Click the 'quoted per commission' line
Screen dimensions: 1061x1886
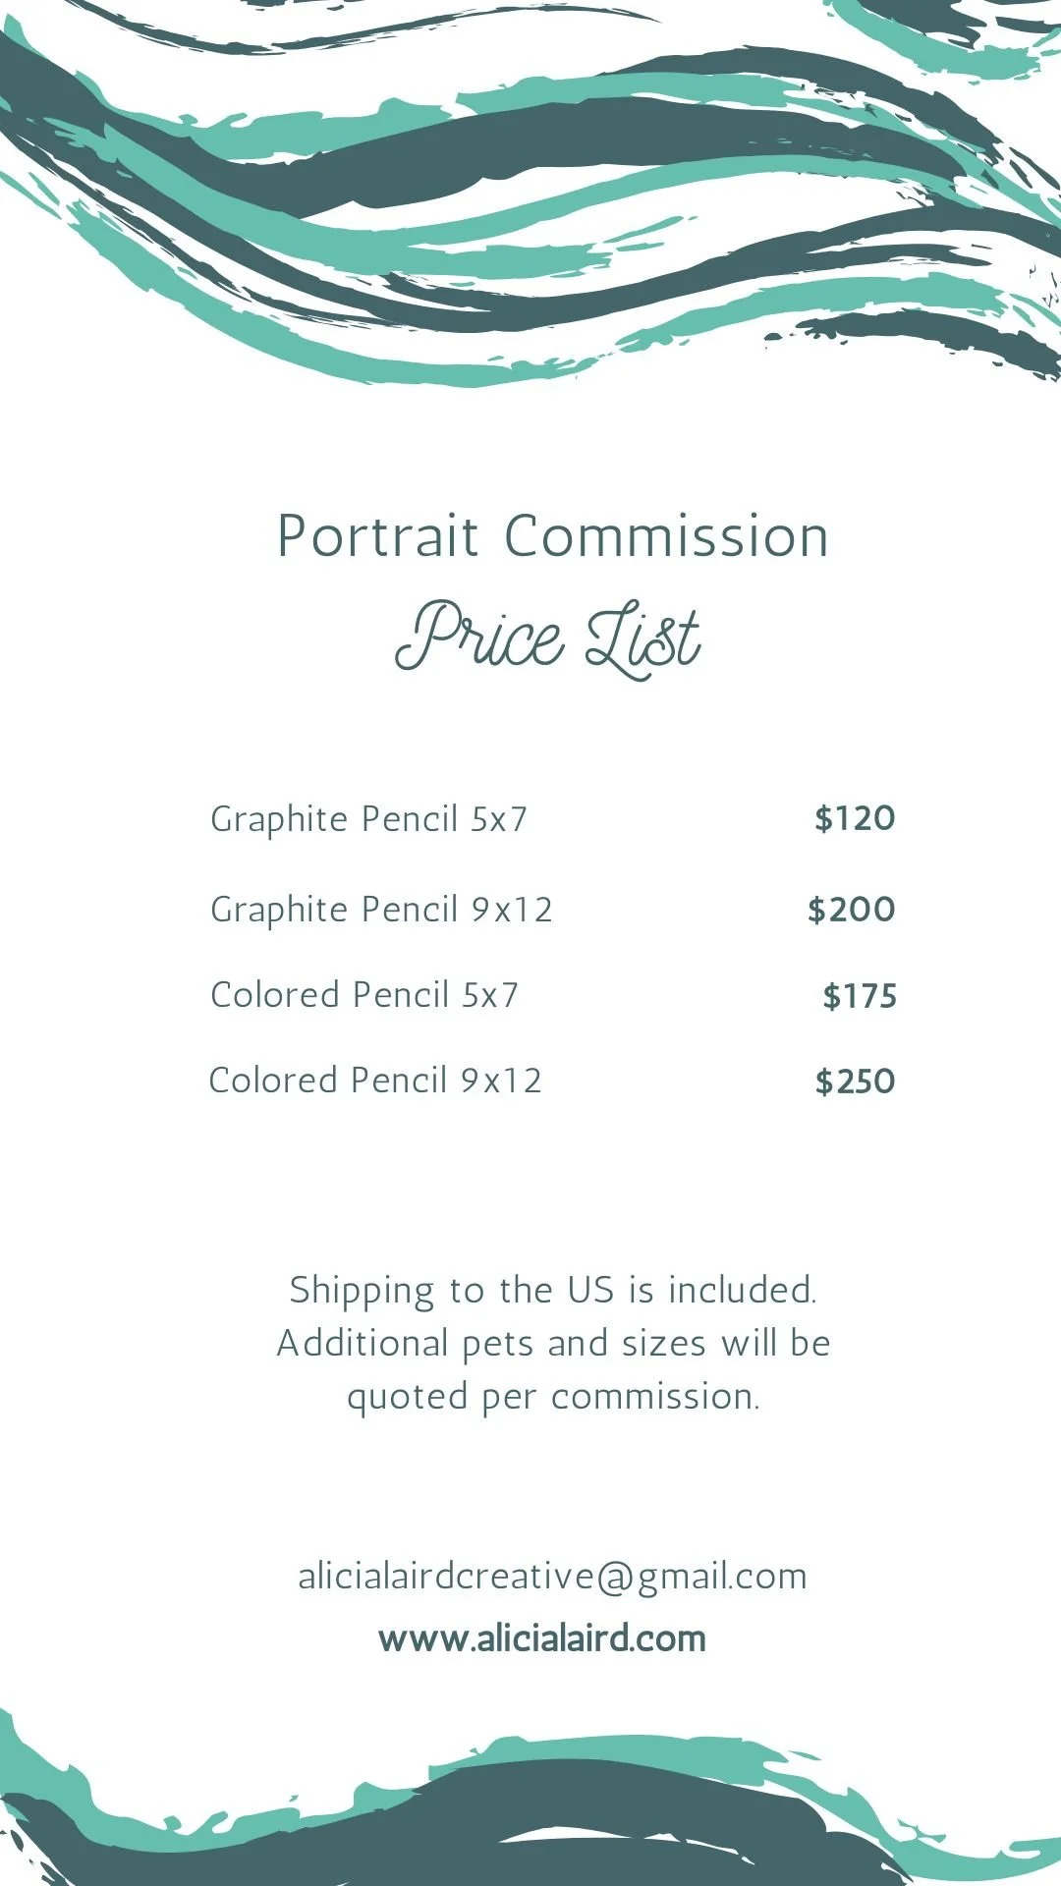pos(553,1398)
